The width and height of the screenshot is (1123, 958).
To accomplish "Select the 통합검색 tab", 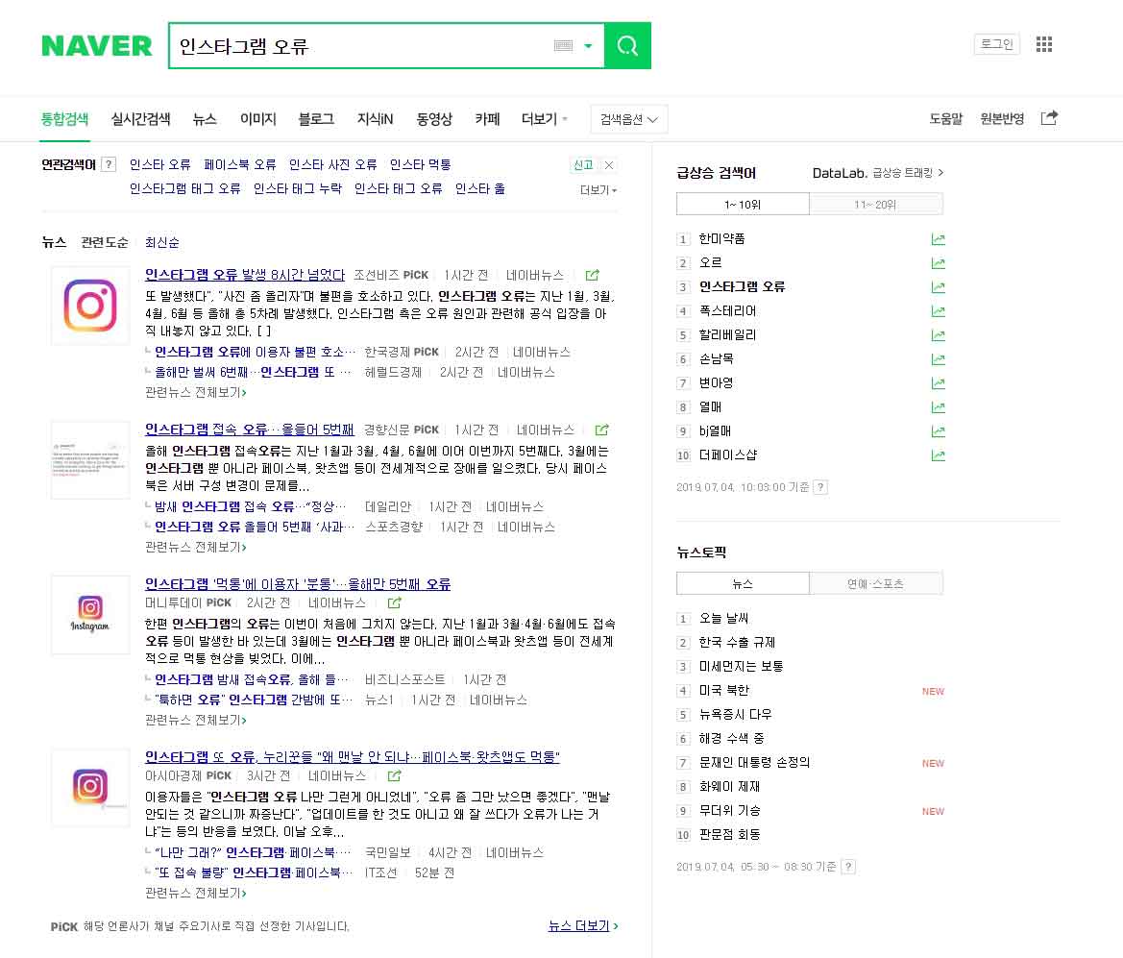I will 64,119.
